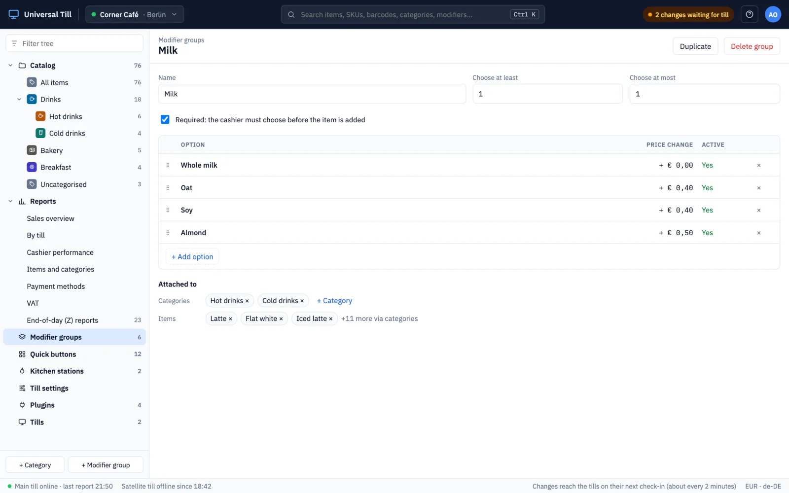
Task: Click the Cold drinks category icon
Action: click(40, 133)
